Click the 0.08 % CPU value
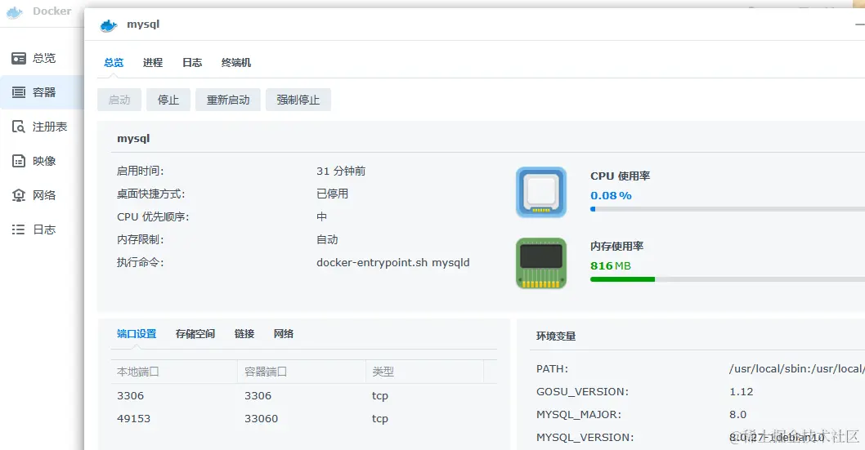 pyautogui.click(x=611, y=195)
